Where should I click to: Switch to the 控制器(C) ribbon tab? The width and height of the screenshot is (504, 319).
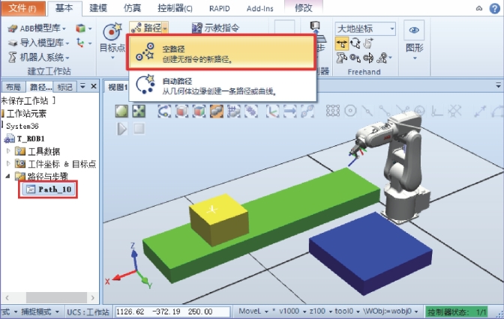point(175,8)
